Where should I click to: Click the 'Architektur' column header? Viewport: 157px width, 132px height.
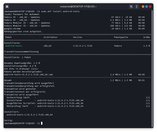pos(51,37)
